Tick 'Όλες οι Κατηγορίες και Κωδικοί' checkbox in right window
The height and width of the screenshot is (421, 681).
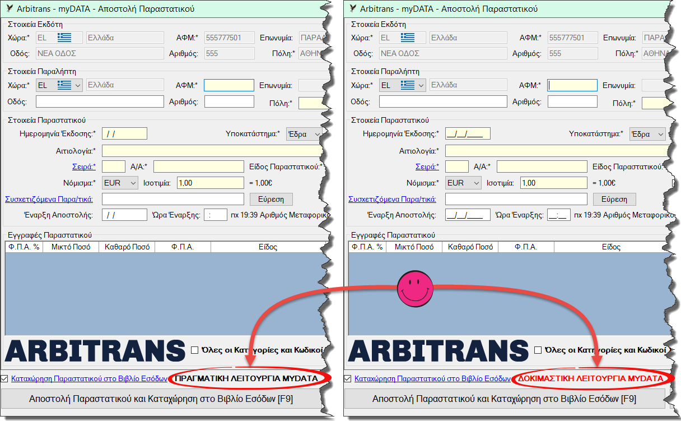pyautogui.click(x=538, y=350)
